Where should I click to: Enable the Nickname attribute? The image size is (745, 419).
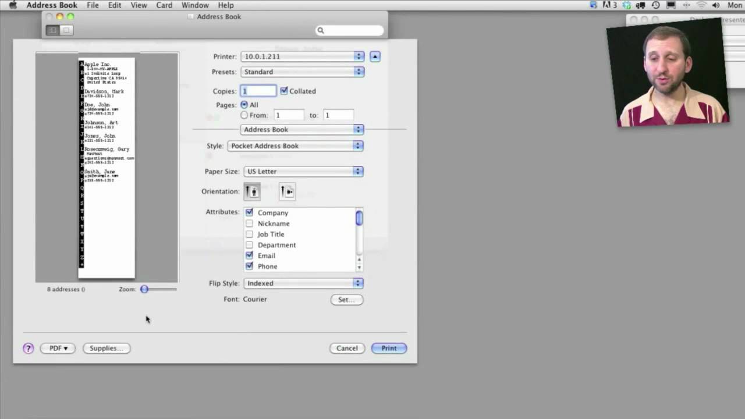[249, 223]
